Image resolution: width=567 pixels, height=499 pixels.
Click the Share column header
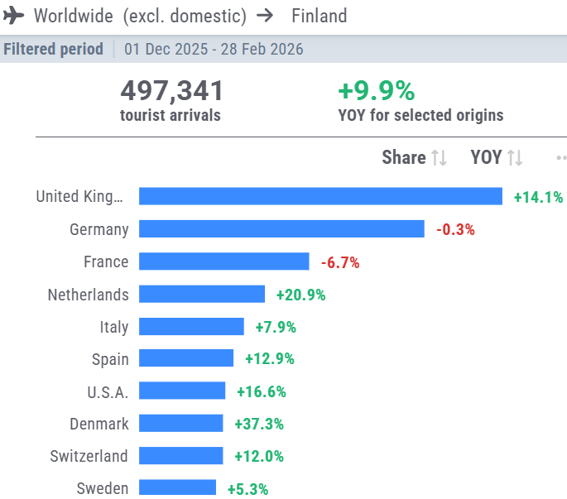(x=403, y=157)
